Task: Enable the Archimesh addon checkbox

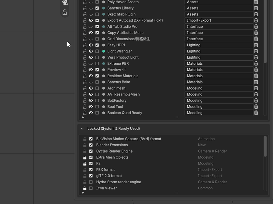Action: point(97,88)
